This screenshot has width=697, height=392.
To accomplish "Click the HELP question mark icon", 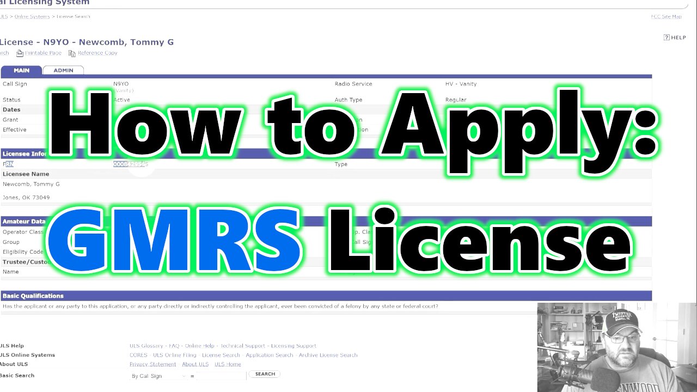I will [x=667, y=37].
